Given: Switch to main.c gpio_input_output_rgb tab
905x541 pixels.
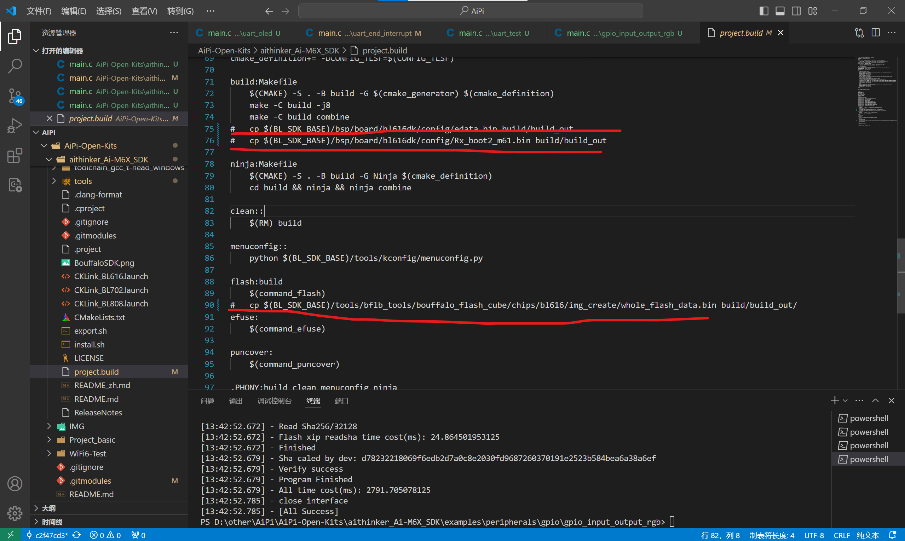Looking at the screenshot, I should coord(624,33).
